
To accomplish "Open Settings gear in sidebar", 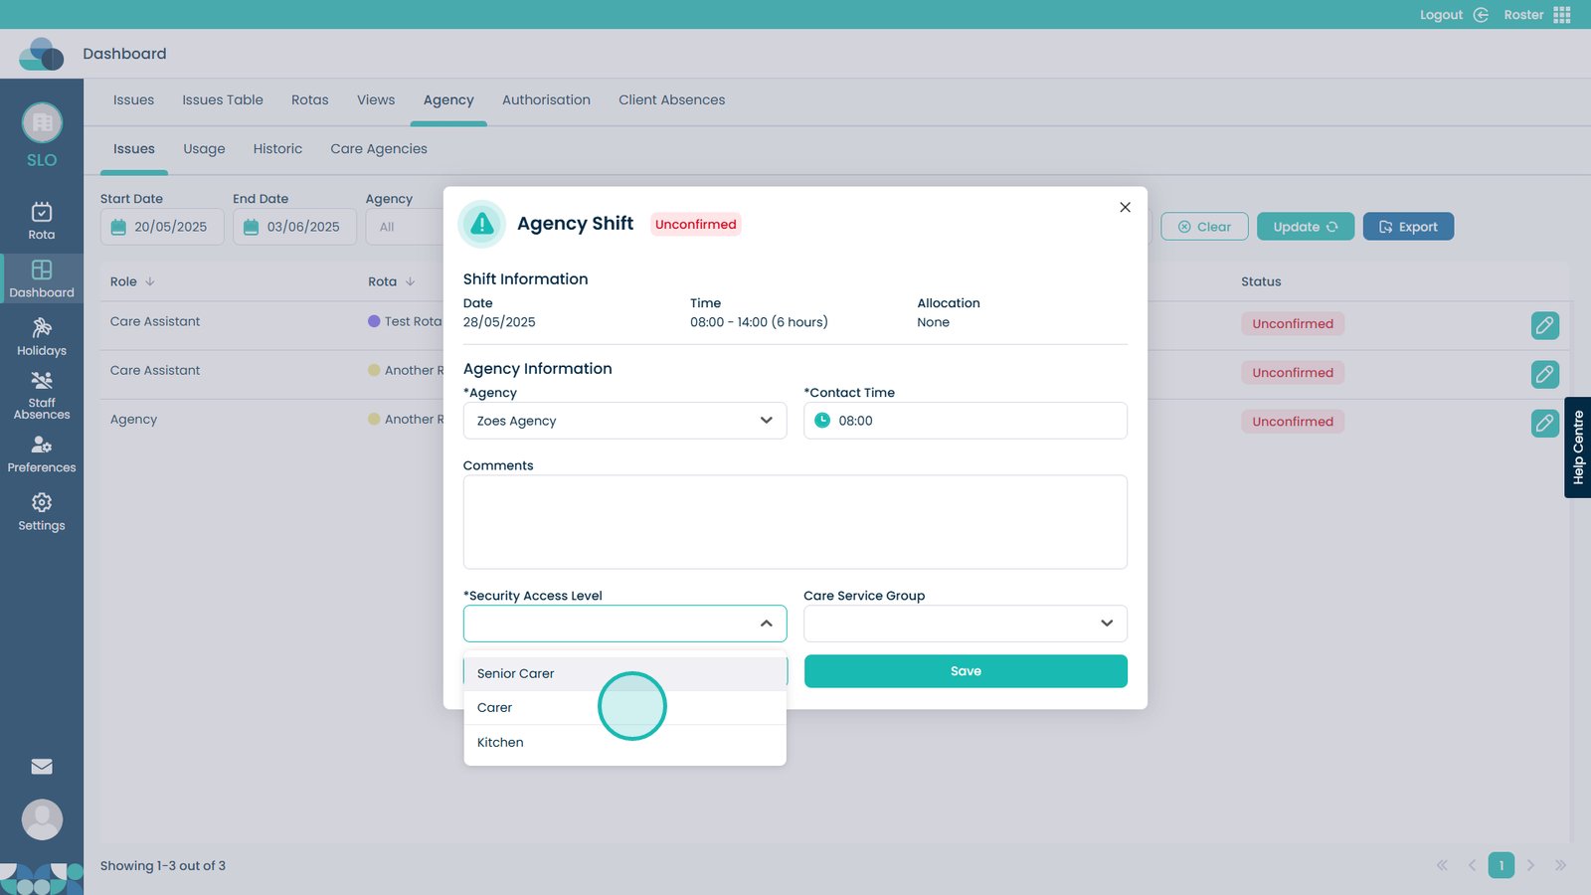I will [42, 511].
